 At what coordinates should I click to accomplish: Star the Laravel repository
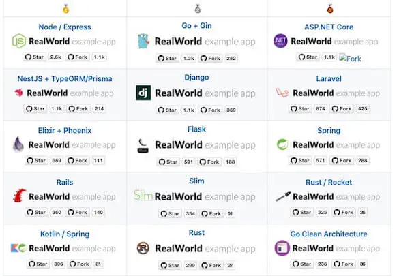[x=300, y=109]
